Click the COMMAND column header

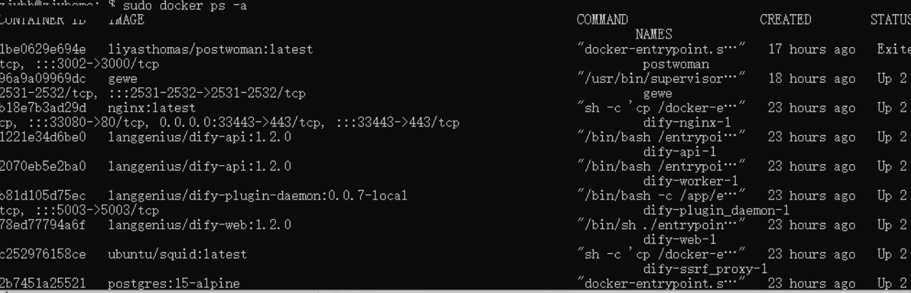click(602, 20)
